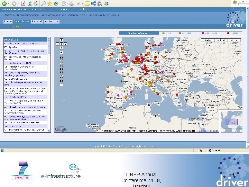This screenshot has width=249, height=187.
Task: Open the yellow Discuss note icon
Action: [87, 3]
